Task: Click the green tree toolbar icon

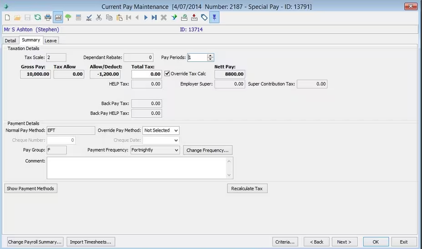Action: [68, 17]
